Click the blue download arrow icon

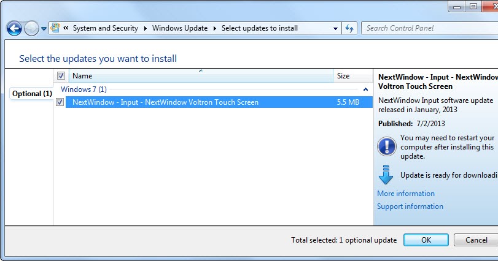tap(386, 175)
